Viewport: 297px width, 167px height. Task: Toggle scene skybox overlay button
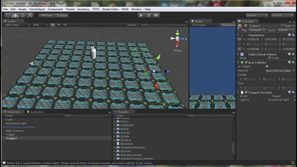58,25
